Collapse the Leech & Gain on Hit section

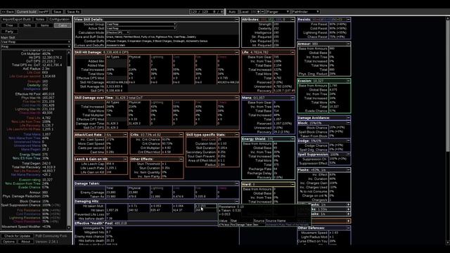(125, 160)
